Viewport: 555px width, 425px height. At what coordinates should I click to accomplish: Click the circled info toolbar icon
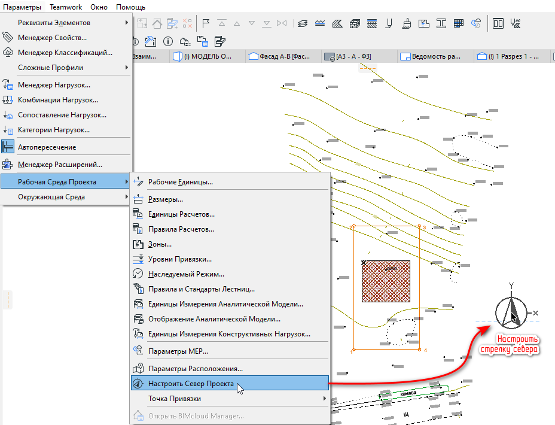(x=168, y=41)
